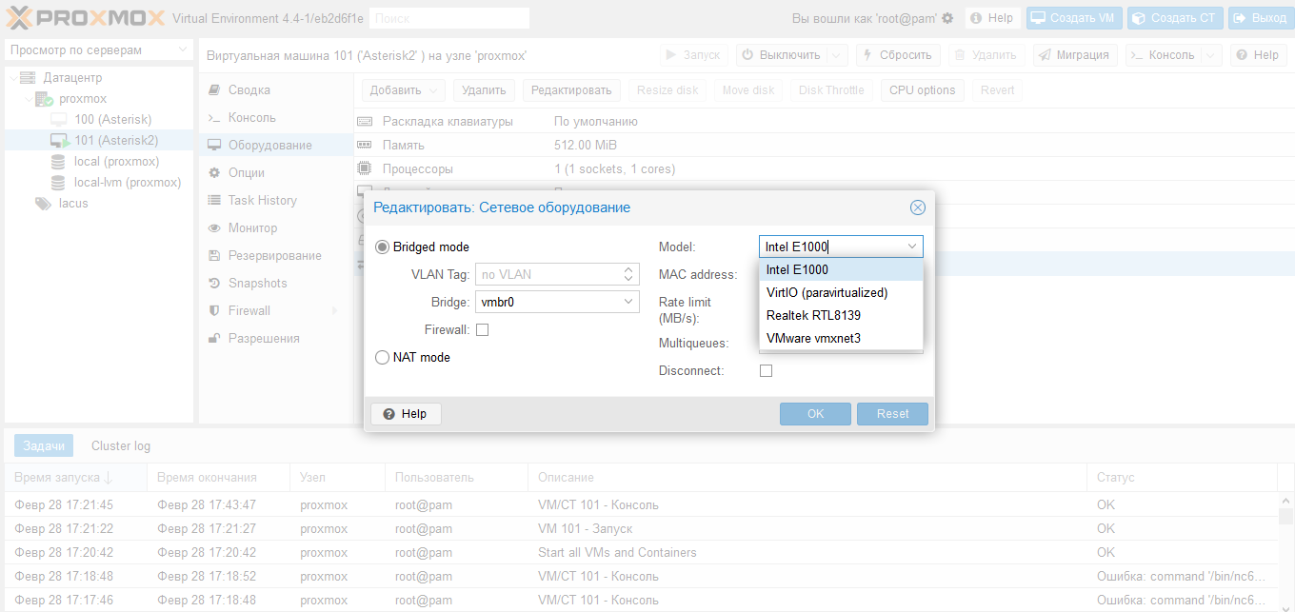The image size is (1295, 612).
Task: Select the proxmox node in tree
Action: (x=83, y=98)
